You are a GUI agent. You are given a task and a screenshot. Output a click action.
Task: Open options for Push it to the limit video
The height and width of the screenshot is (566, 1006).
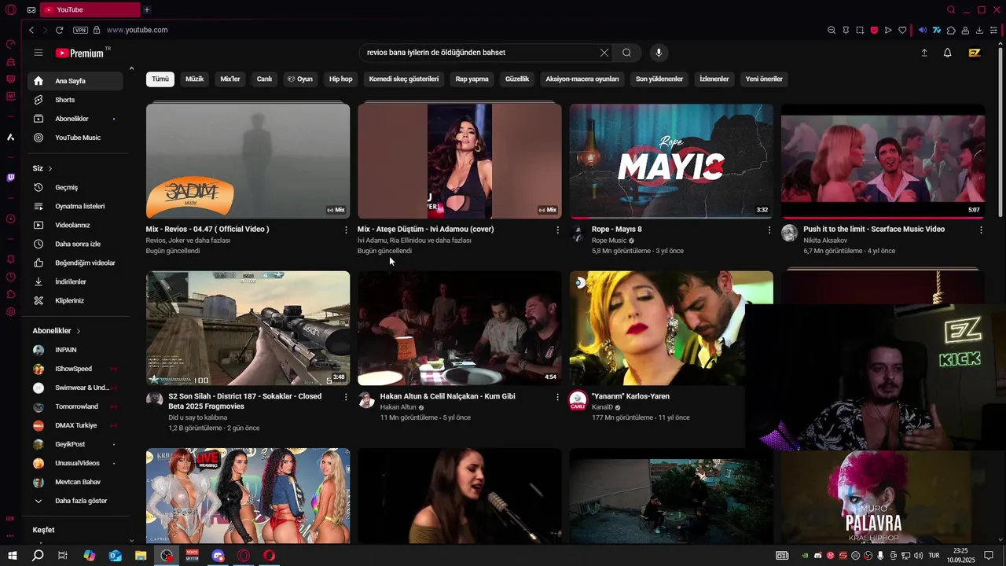click(981, 230)
